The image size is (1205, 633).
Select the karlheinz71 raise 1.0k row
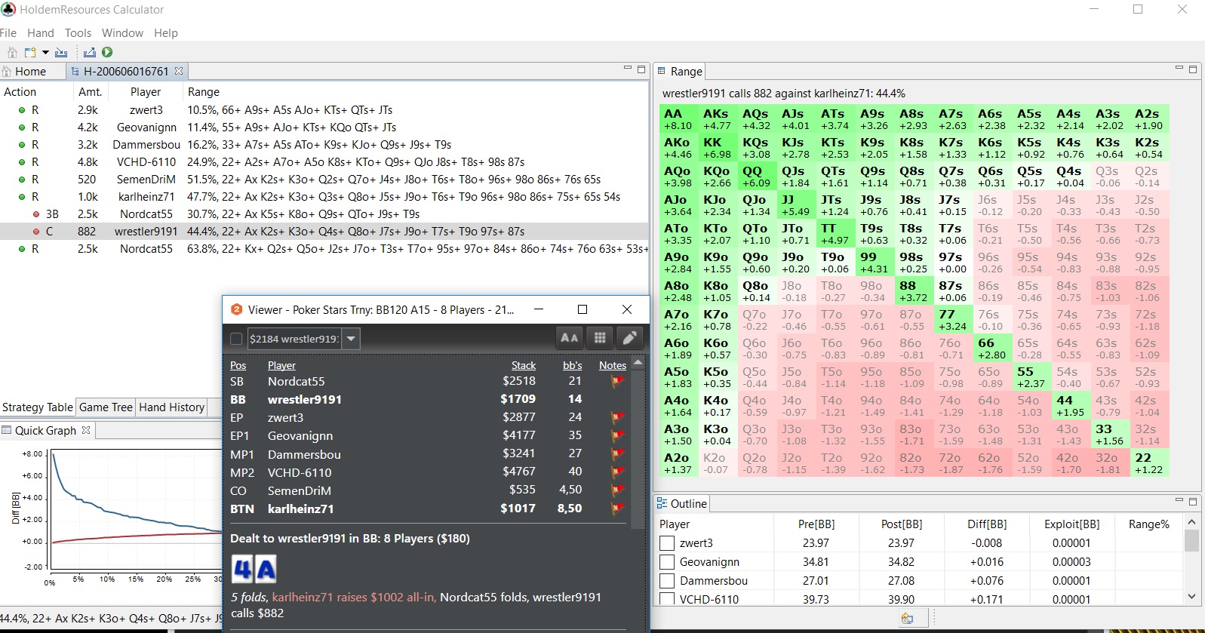324,197
